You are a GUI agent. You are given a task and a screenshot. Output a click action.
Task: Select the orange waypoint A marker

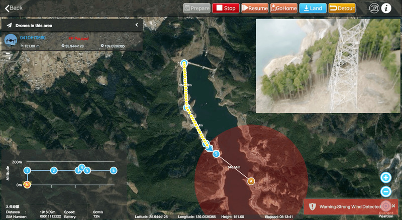[x=250, y=180]
